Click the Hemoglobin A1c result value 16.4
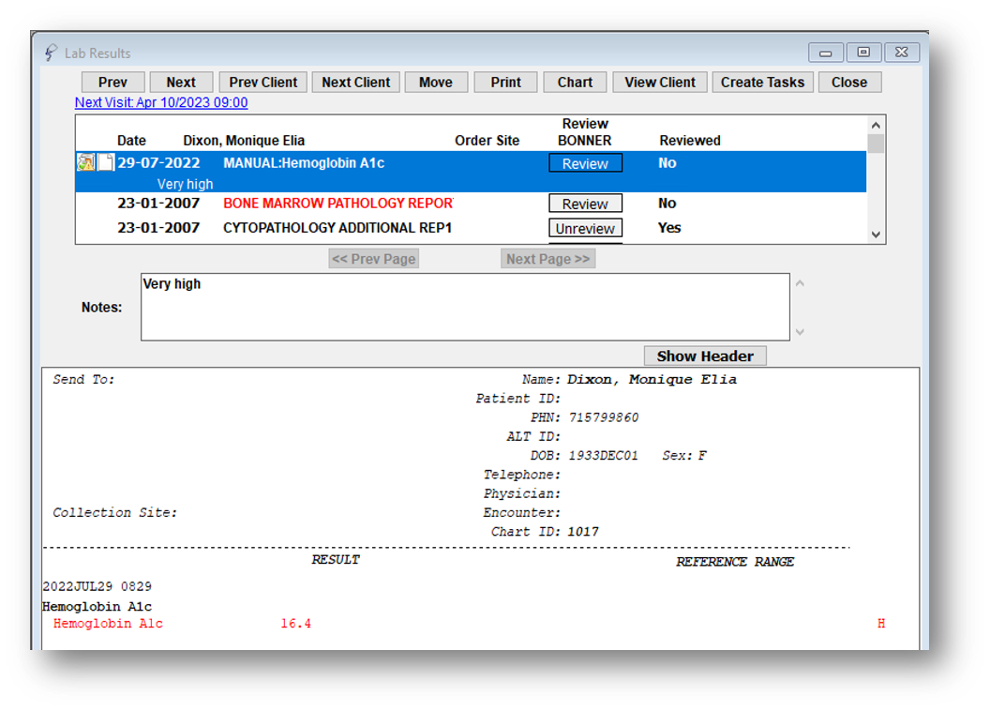 pos(296,624)
